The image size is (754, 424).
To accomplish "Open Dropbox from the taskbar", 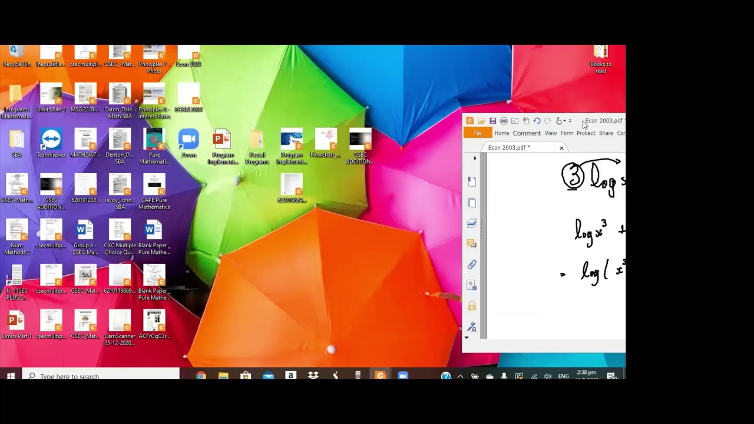I will 313,376.
